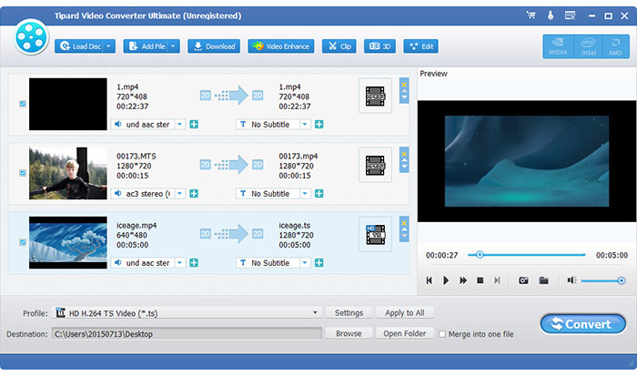Remove 00173.MTS with orange X
This screenshot has width=637, height=376.
coord(404,154)
